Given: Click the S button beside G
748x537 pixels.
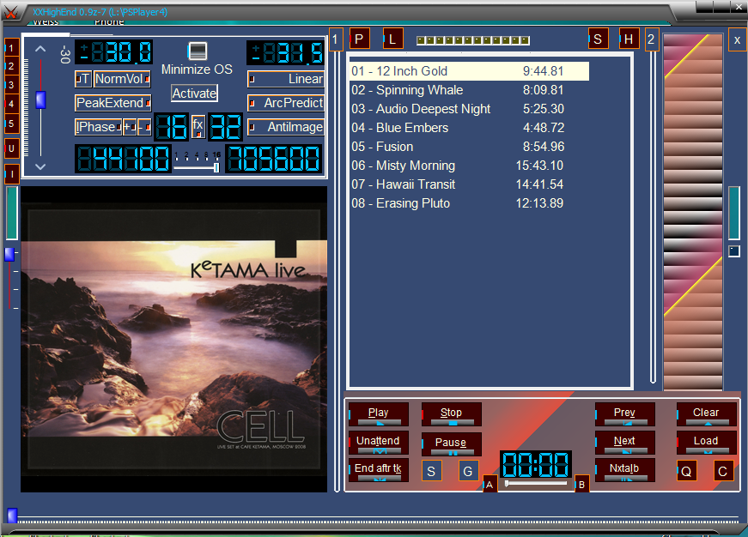Looking at the screenshot, I should (x=431, y=471).
